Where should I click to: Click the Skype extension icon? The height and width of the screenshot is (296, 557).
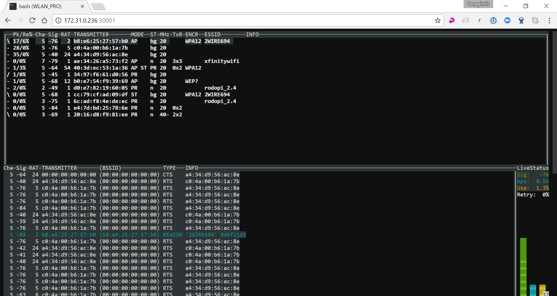point(535,20)
